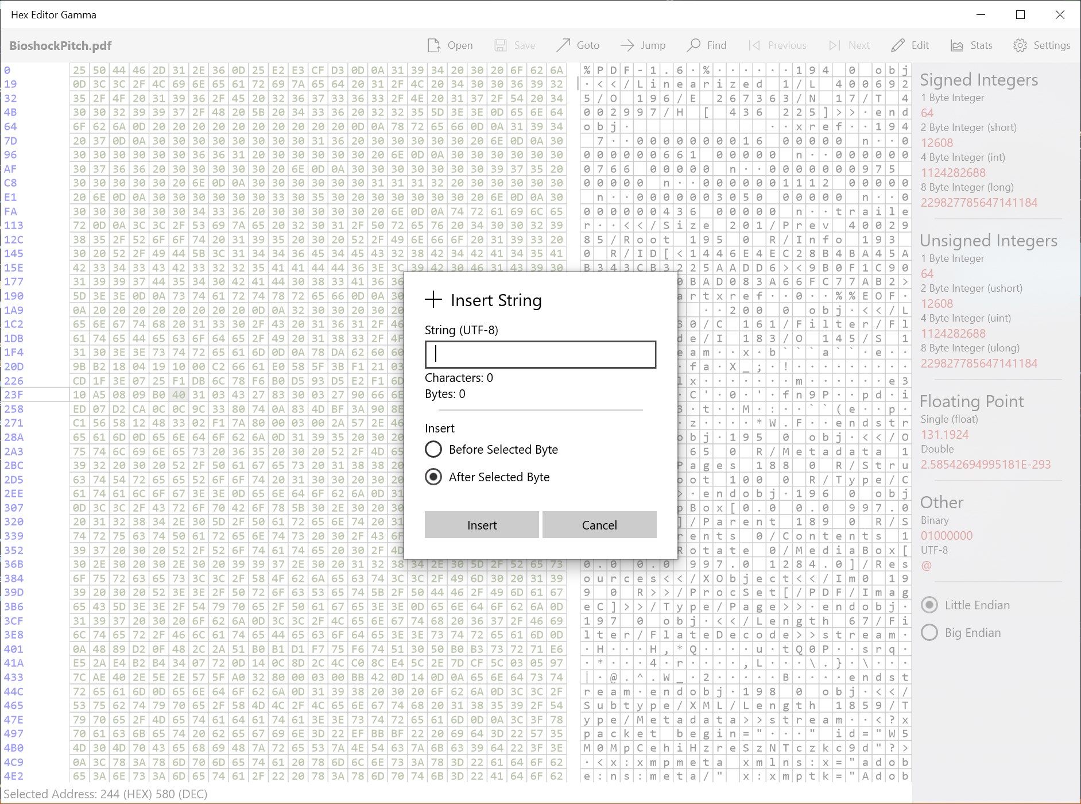1081x804 pixels.
Task: Click the row address 4E2
Action: tap(14, 776)
